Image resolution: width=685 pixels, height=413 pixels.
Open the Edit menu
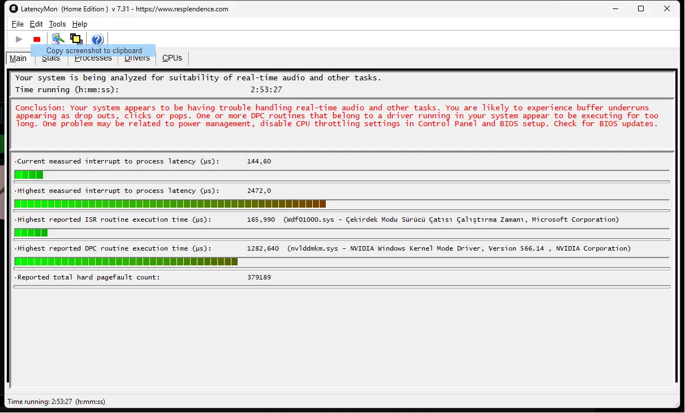(36, 24)
